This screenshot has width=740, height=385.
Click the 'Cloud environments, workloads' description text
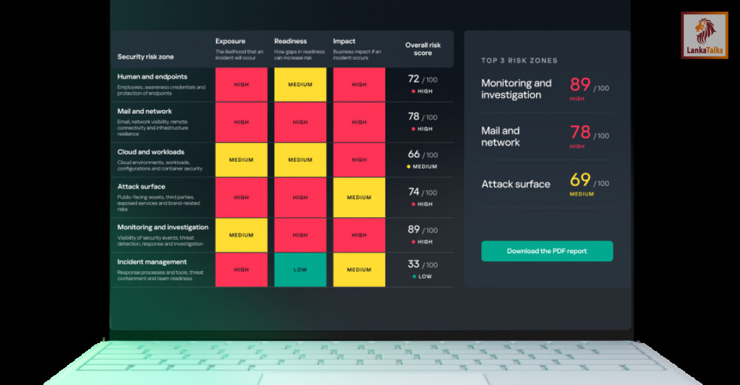160,166
